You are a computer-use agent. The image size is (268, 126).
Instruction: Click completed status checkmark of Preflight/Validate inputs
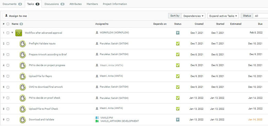[x=178, y=43]
